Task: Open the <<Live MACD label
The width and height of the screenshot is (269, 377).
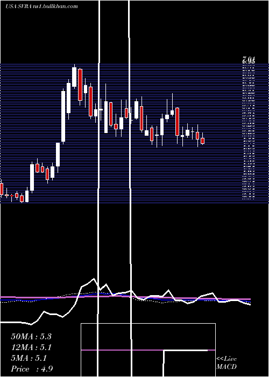Action: point(226,362)
